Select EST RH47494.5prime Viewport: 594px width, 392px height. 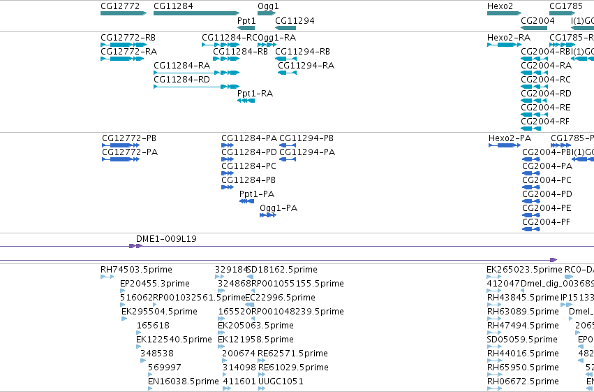click(x=494, y=333)
